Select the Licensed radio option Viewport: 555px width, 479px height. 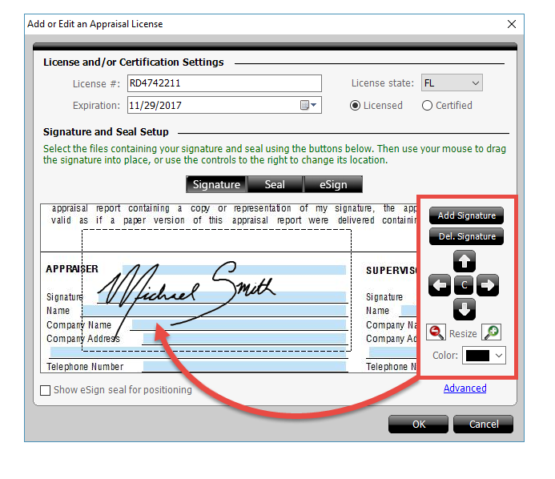376,106
